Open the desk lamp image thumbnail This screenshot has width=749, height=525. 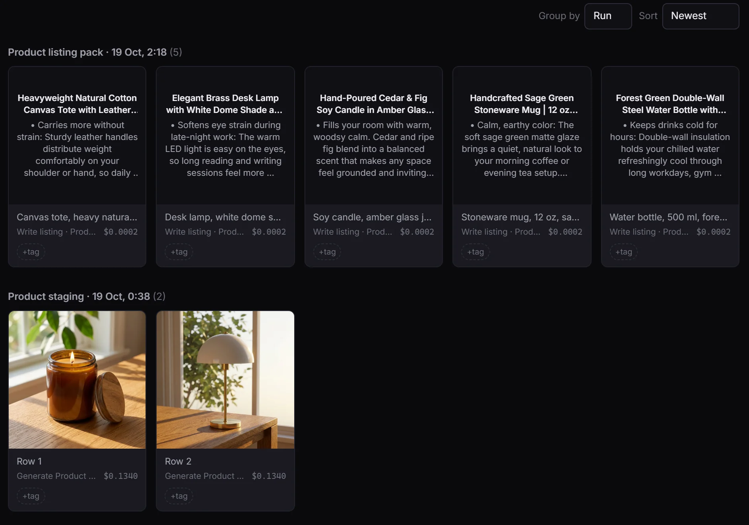click(x=225, y=380)
